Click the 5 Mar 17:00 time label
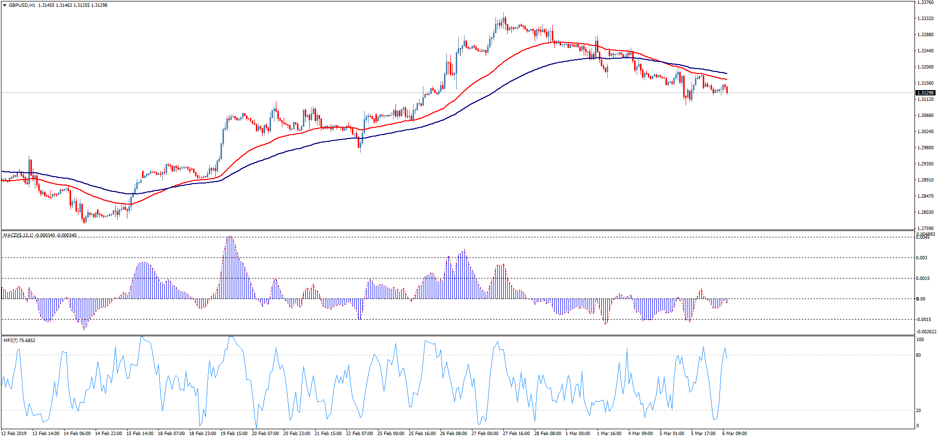This screenshot has width=937, height=439. [703, 434]
